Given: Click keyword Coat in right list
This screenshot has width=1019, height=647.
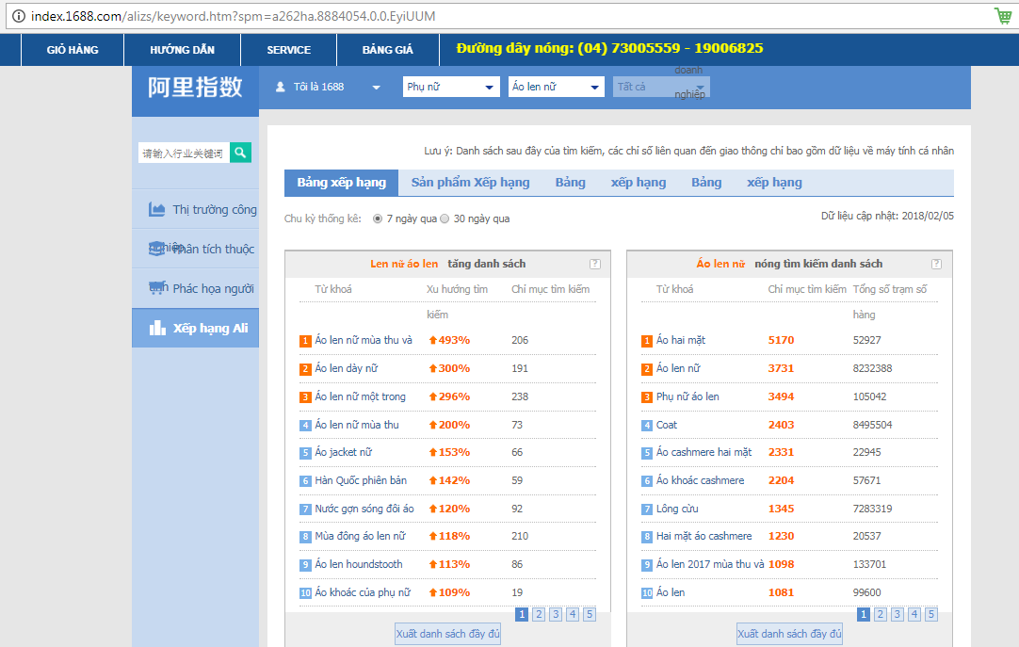Looking at the screenshot, I should click(x=667, y=425).
